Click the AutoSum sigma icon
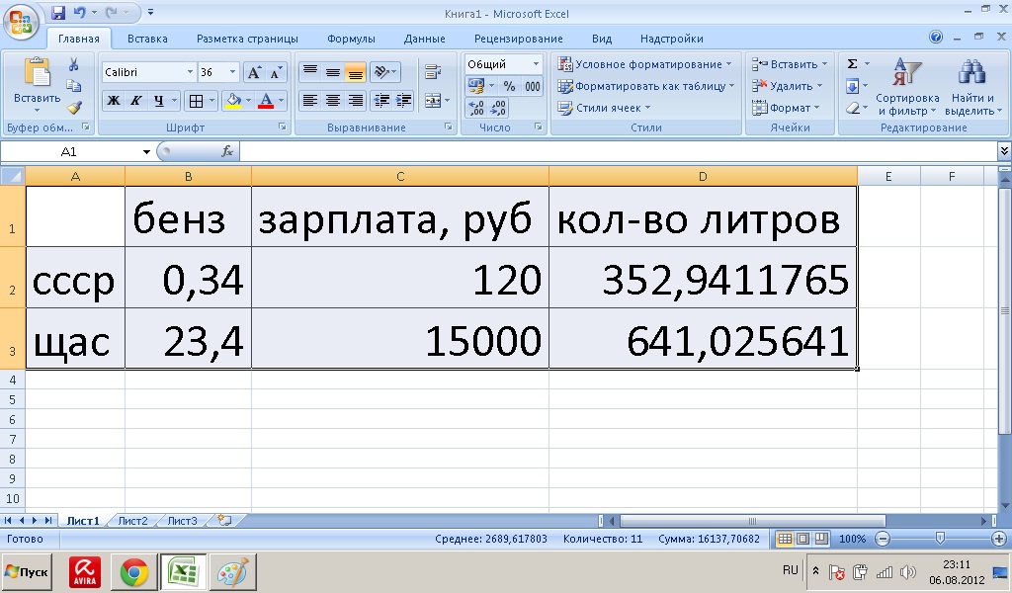The height and width of the screenshot is (593, 1012). pos(853,64)
